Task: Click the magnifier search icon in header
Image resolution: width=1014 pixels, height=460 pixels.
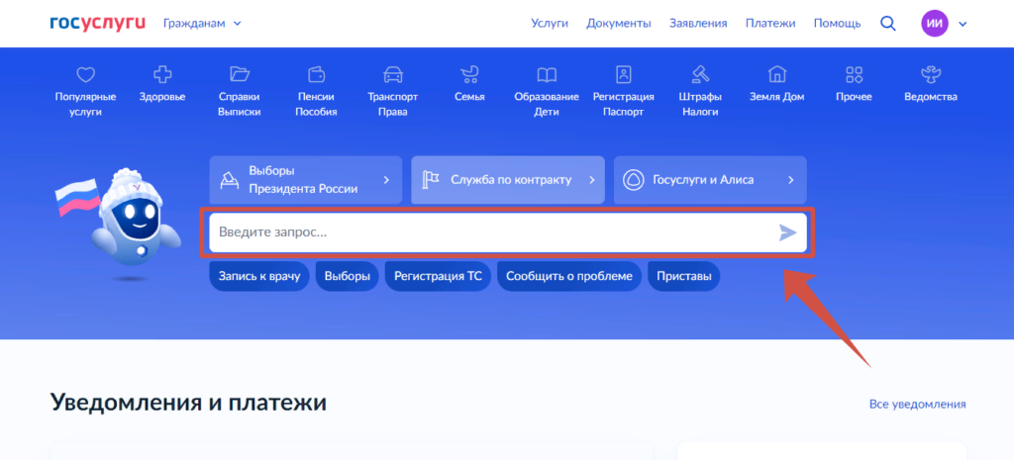Action: (x=888, y=24)
